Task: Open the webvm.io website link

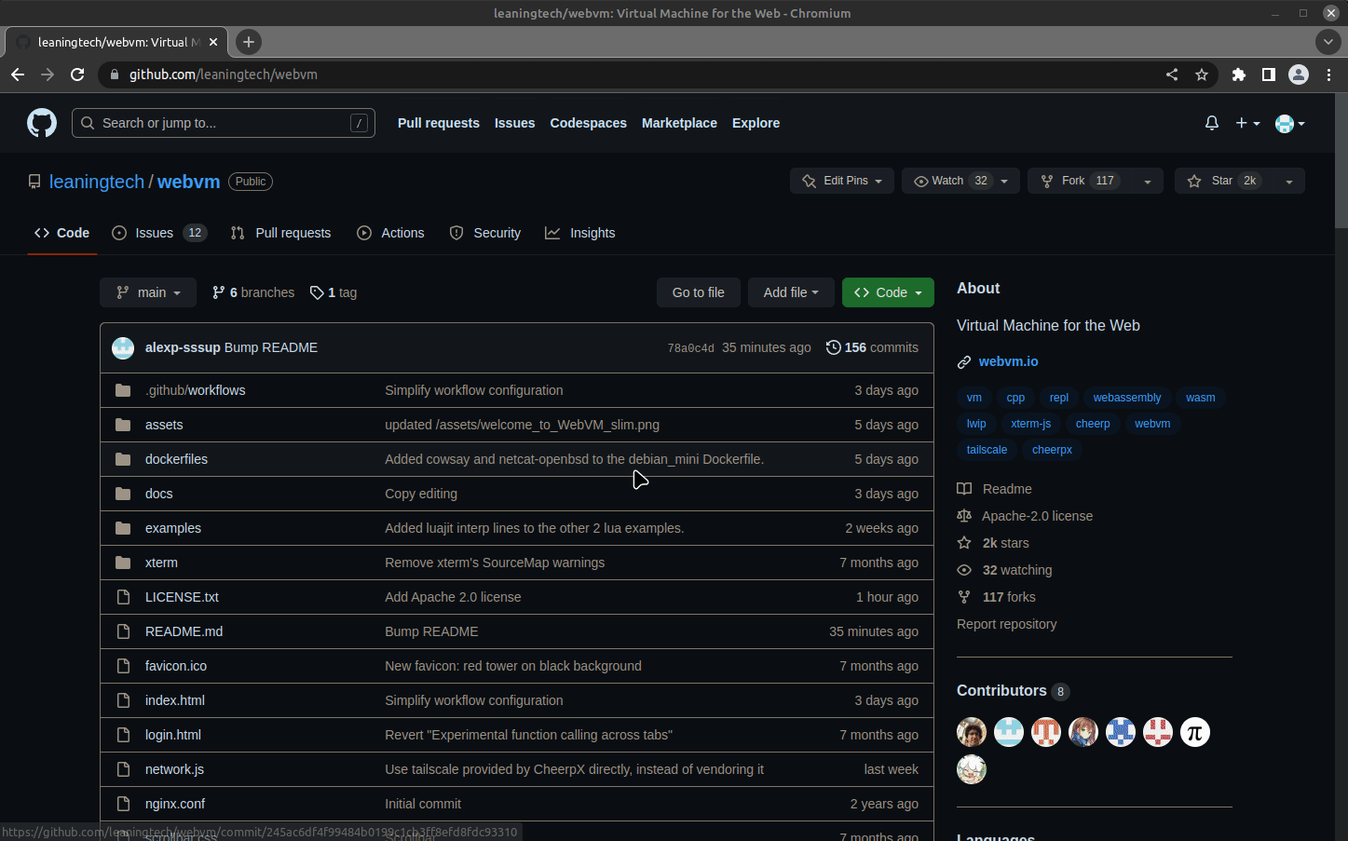Action: 1008,361
